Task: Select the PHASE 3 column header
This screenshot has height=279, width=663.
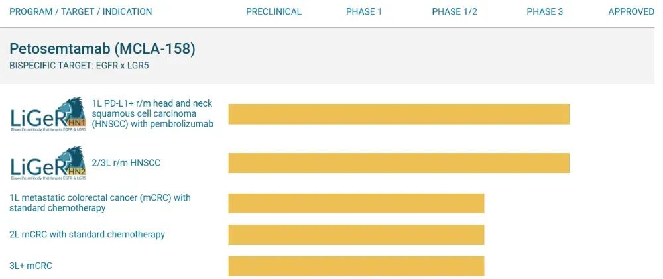Action: coord(544,12)
